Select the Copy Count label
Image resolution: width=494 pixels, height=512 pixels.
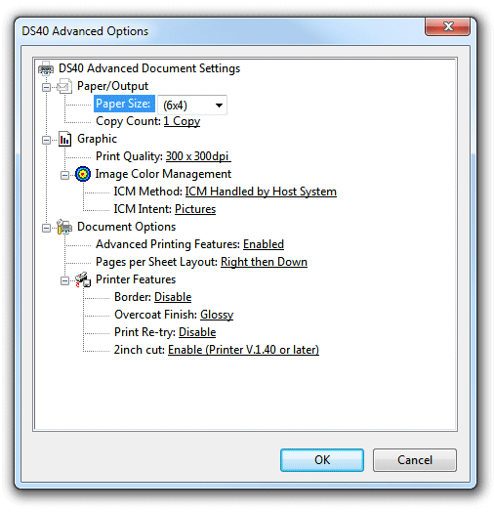point(128,121)
